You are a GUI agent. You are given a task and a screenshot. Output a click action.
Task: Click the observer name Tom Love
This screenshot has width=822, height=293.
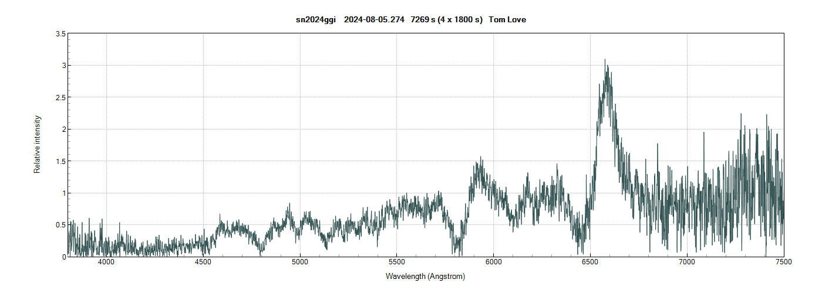click(x=507, y=20)
